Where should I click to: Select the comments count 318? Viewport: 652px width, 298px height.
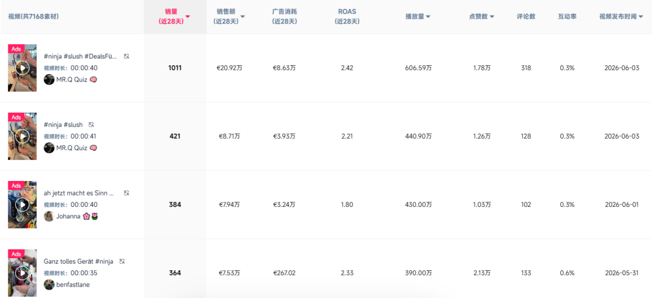[526, 68]
